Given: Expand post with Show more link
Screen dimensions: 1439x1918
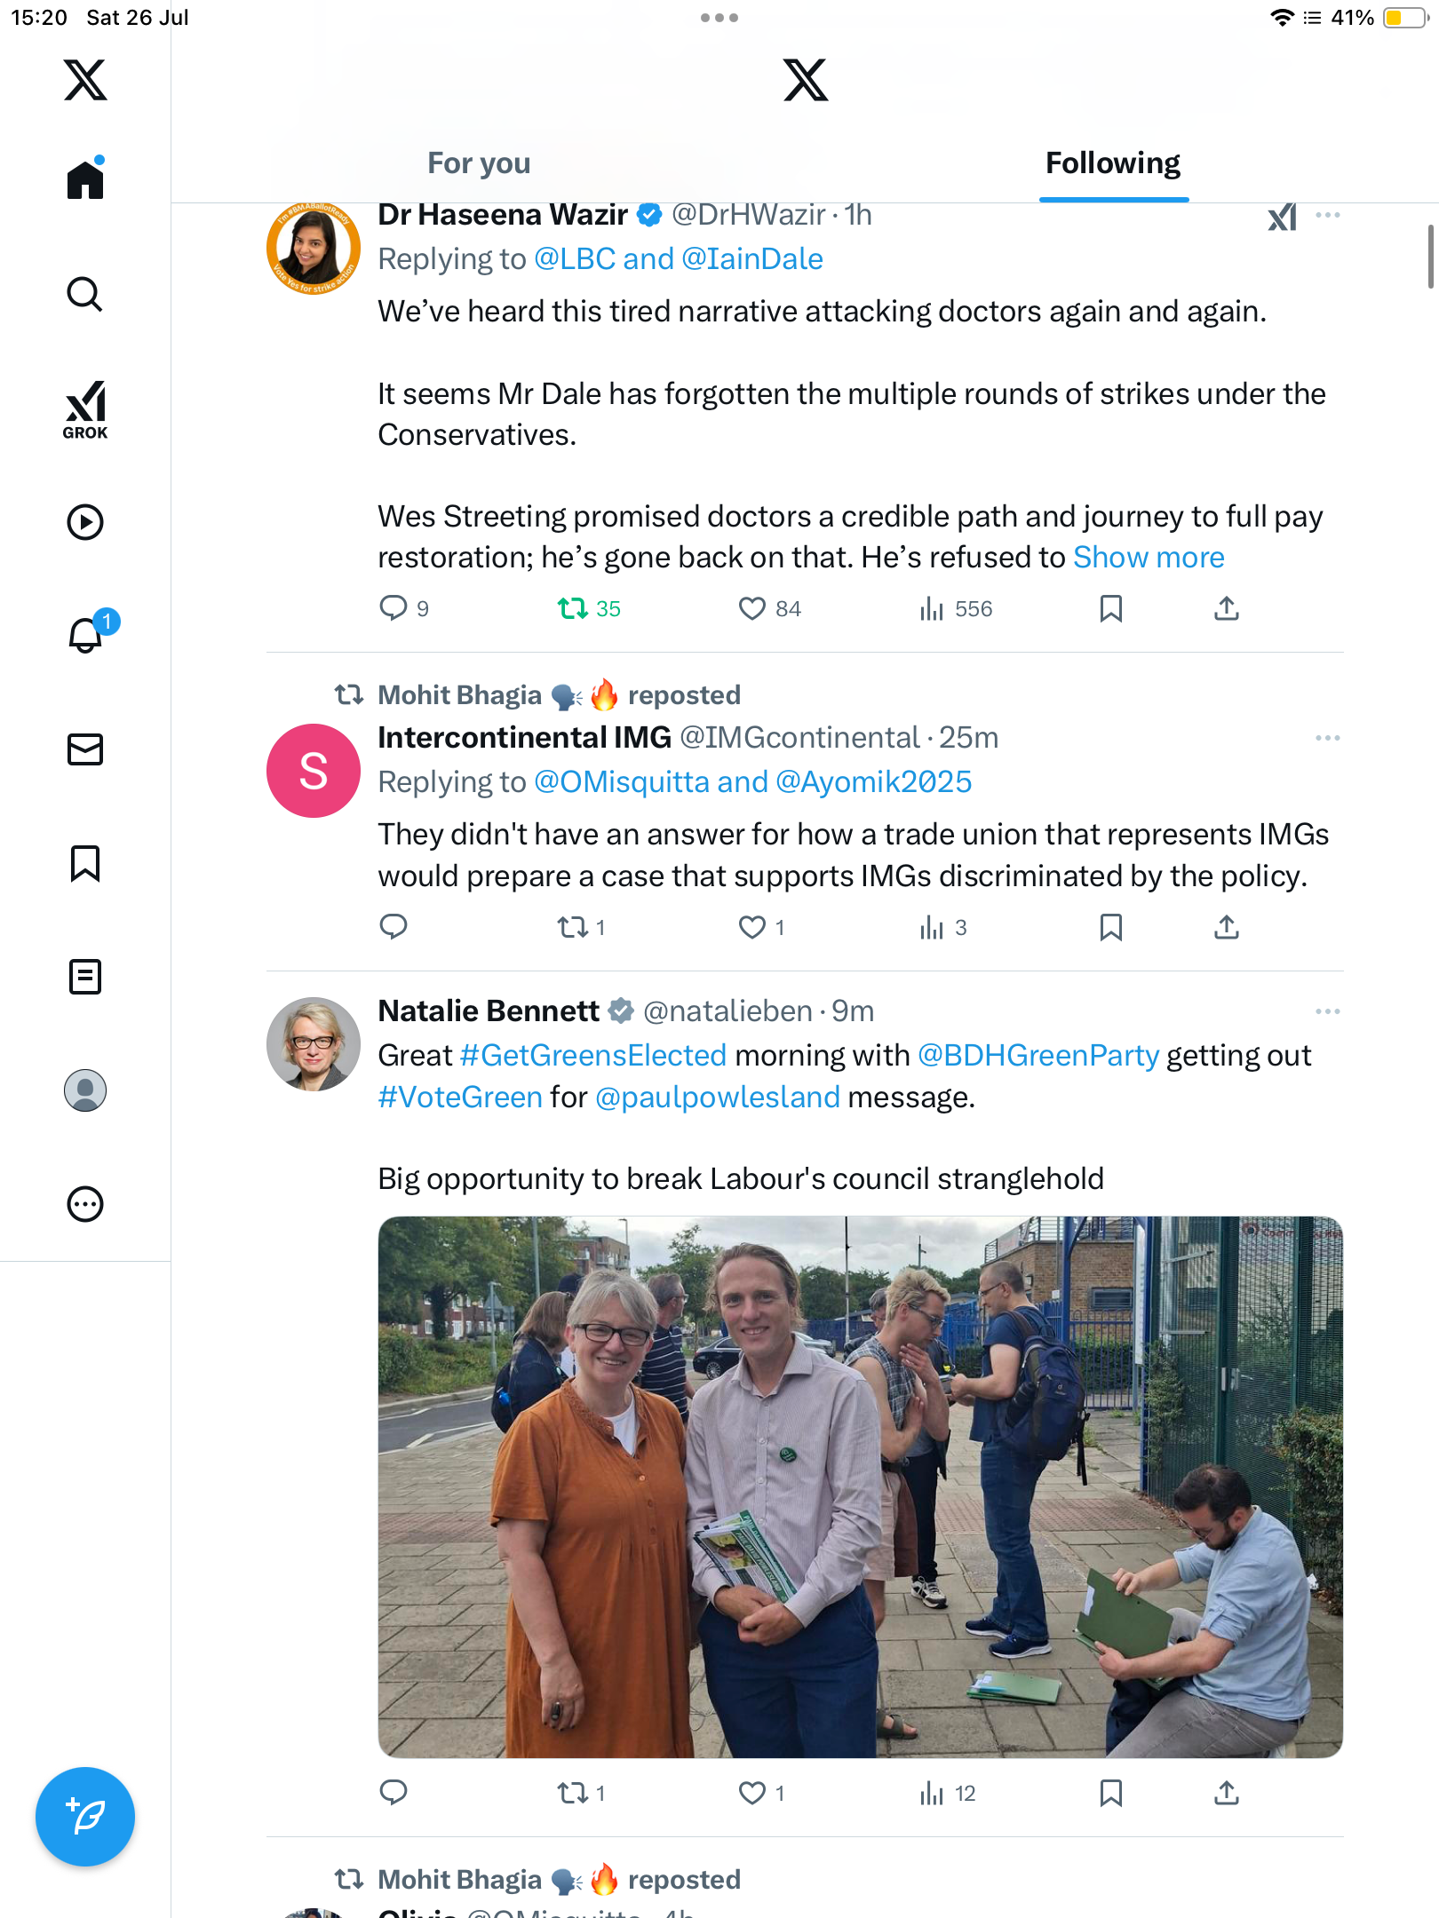Looking at the screenshot, I should pos(1149,558).
